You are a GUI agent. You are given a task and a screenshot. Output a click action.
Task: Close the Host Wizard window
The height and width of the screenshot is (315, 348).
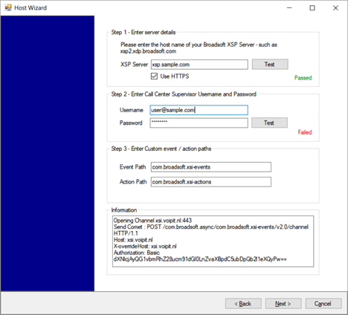[335, 8]
